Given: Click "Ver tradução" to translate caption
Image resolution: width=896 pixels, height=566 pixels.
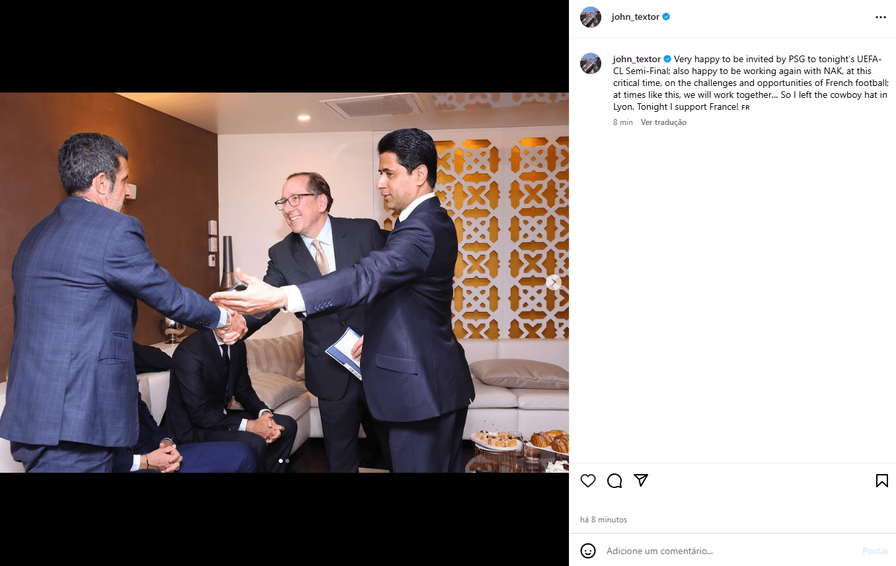Looking at the screenshot, I should (x=663, y=122).
